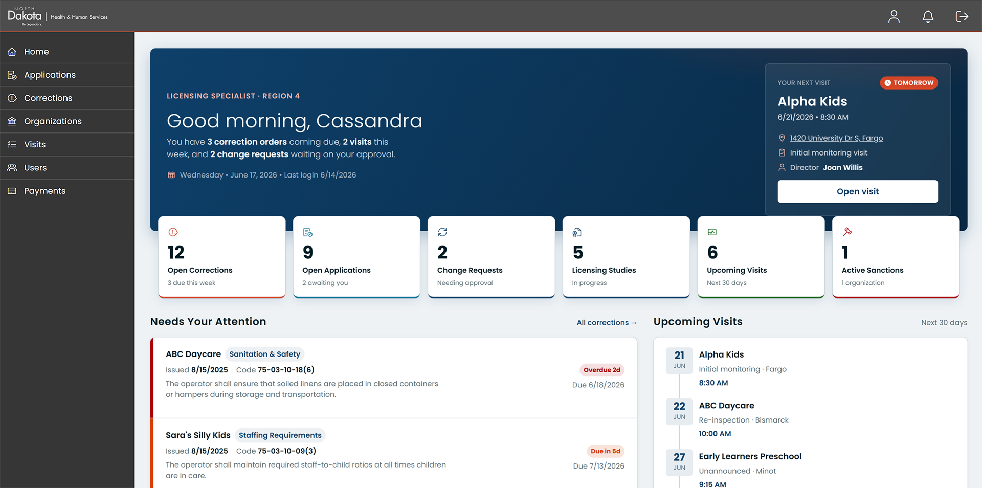Click the icon on Upcoming Visits card
Screen dimensions: 982x488
pyautogui.click(x=712, y=232)
